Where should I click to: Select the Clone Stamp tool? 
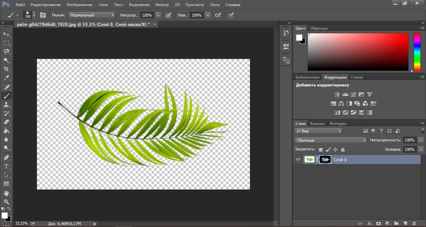(x=6, y=104)
